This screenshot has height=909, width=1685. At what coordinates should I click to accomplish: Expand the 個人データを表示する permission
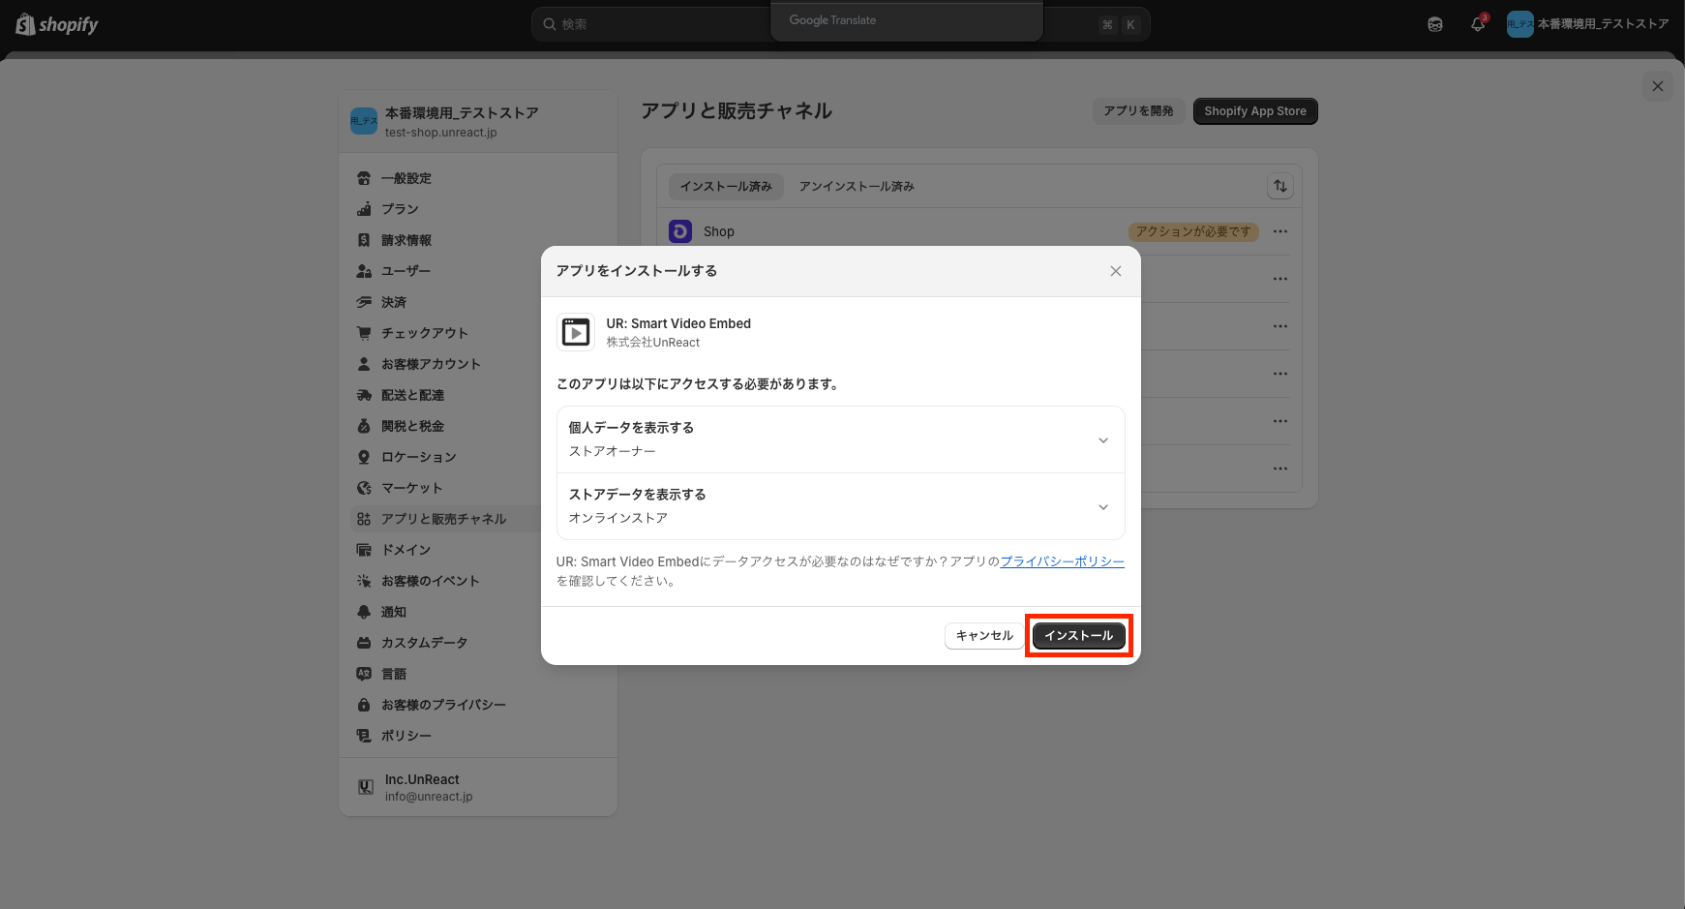841,439
